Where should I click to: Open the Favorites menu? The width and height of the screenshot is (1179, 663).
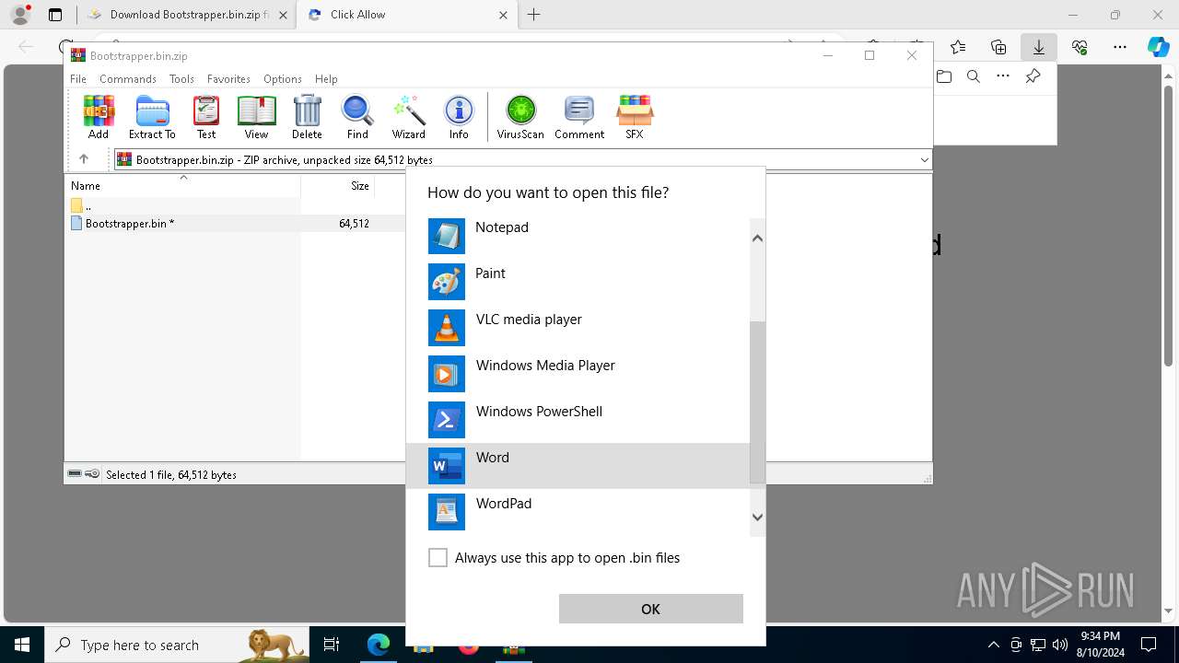click(228, 79)
